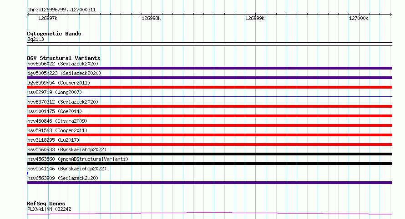Image resolution: width=405 pixels, height=219 pixels.
Task: Click the red bar for nsv1001475
Action: (x=209, y=116)
